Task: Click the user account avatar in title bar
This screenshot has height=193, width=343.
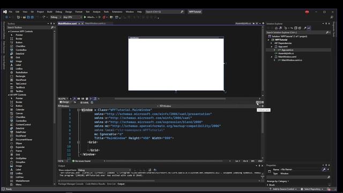Action: tap(307, 12)
